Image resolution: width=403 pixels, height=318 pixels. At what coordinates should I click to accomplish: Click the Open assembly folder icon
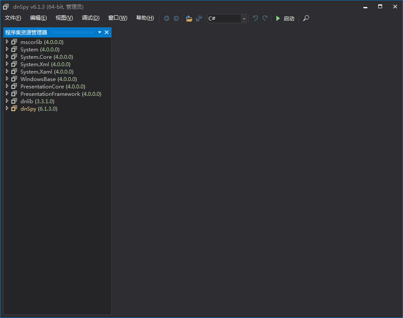189,18
